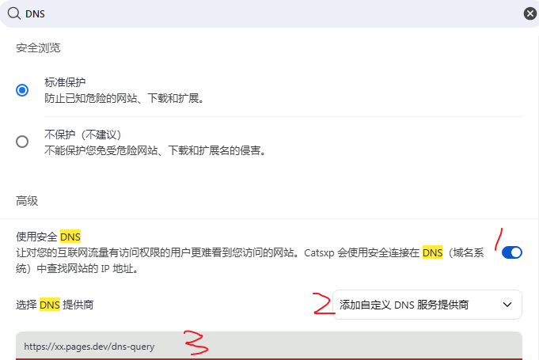Image resolution: width=539 pixels, height=360 pixels.
Task: Click the 使用安全 DNS setting title
Action: pos(48,237)
